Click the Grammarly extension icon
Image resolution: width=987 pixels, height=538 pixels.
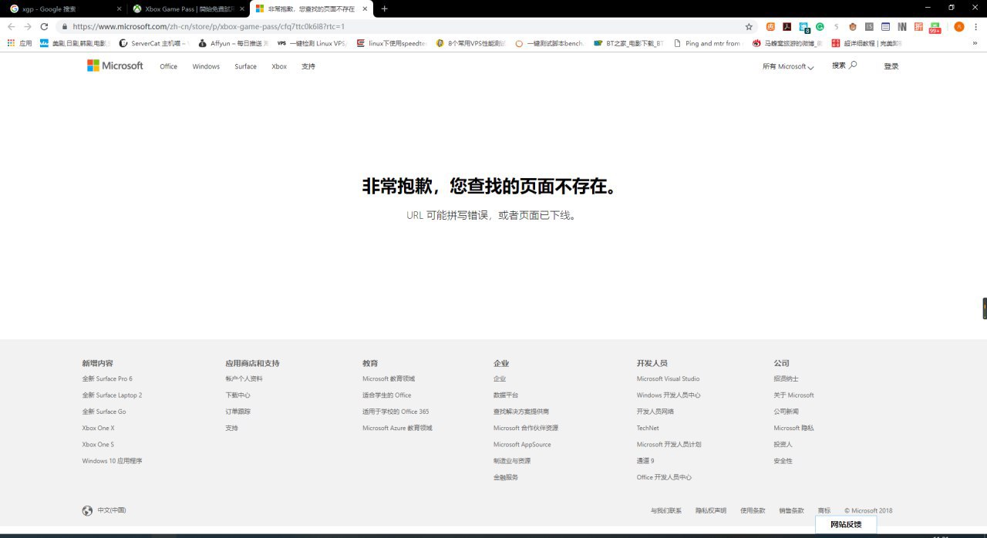pyautogui.click(x=820, y=26)
